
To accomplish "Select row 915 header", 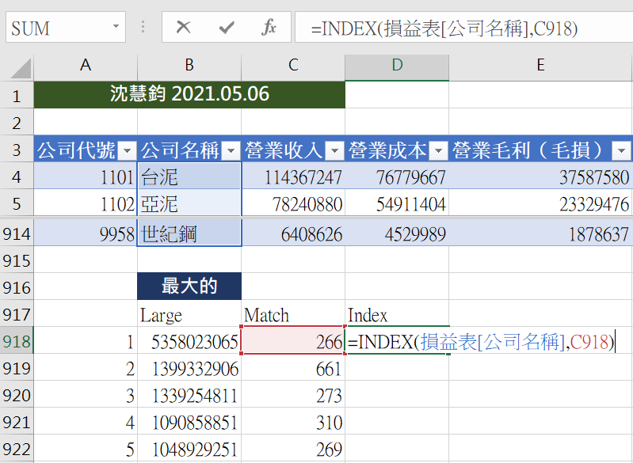I will (17, 260).
